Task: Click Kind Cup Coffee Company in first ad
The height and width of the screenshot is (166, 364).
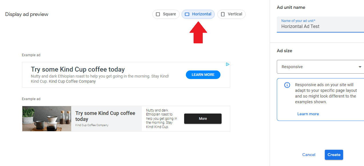Action: (72, 81)
